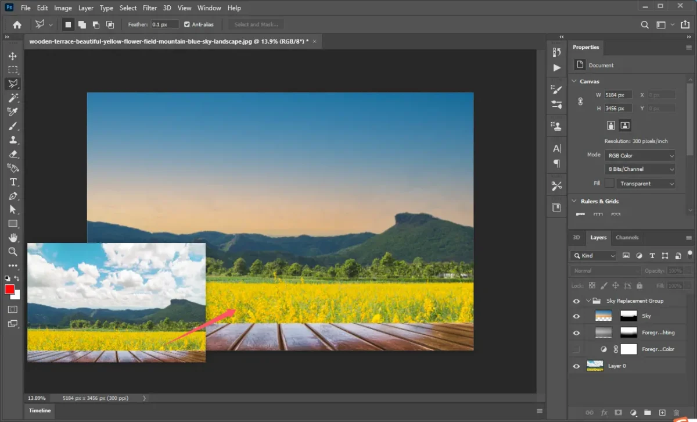Open the Properties panel options menu
The width and height of the screenshot is (697, 422).
click(689, 48)
